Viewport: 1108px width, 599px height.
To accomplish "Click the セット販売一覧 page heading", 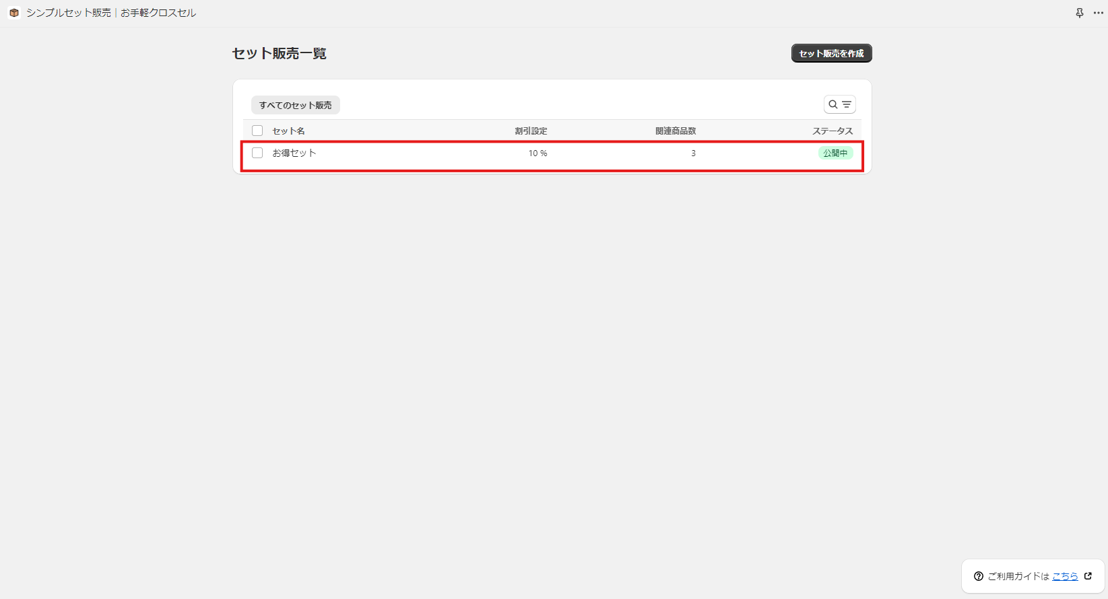I will [280, 53].
